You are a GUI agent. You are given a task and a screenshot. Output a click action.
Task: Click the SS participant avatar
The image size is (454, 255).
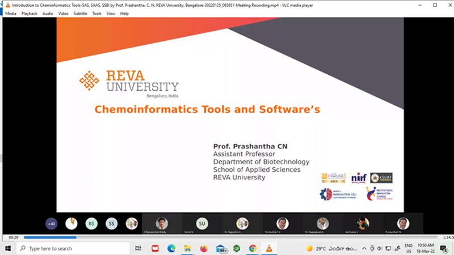pos(111,223)
